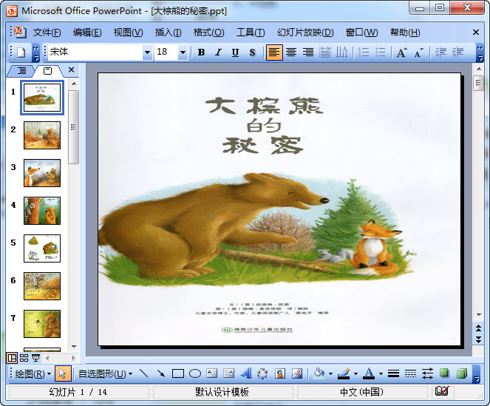Click the Distribute text icon
The image size is (490, 406).
[325, 53]
